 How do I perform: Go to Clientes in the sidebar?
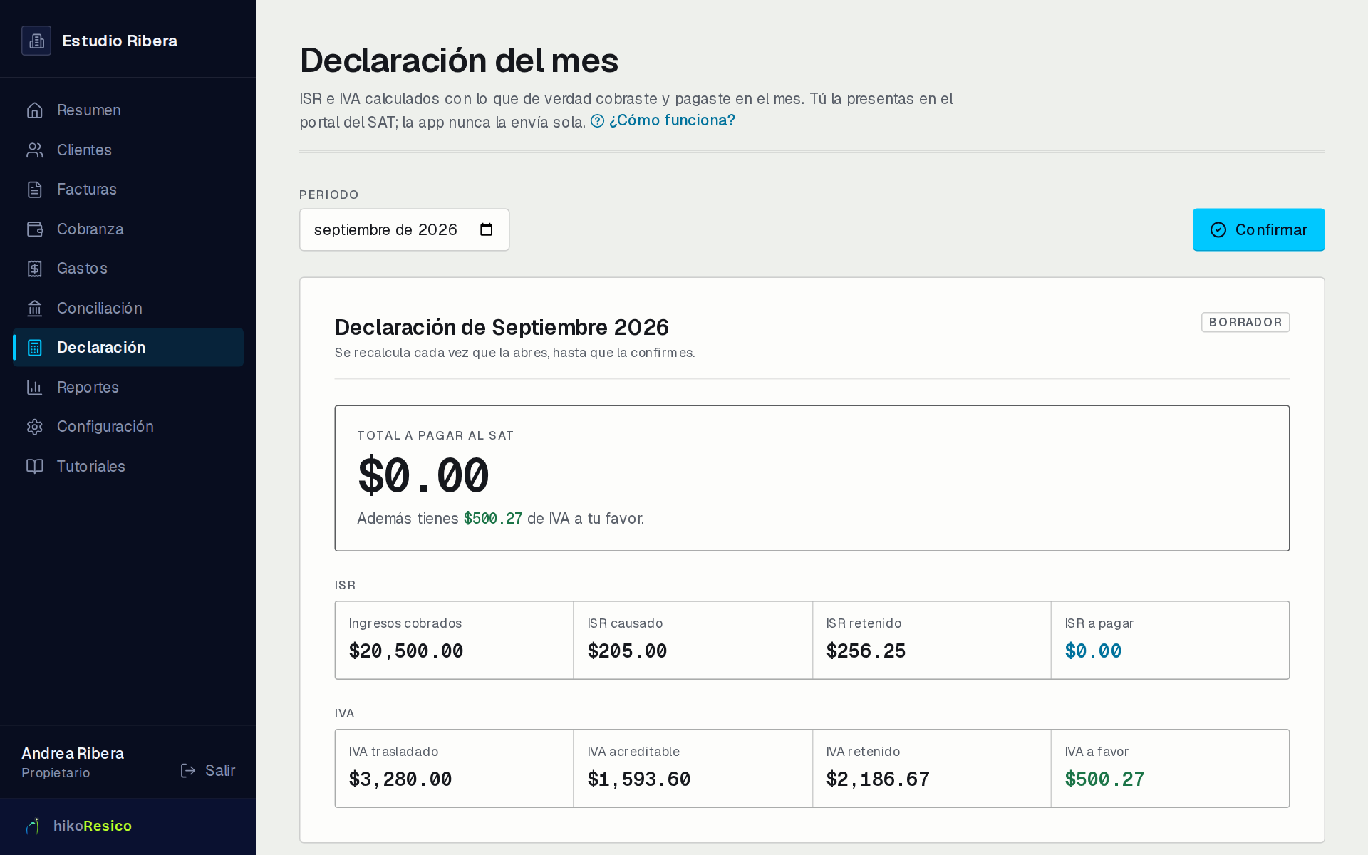point(128,150)
